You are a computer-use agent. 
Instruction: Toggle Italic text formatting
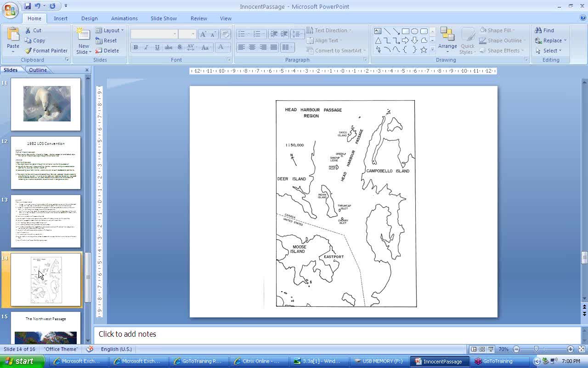point(146,47)
